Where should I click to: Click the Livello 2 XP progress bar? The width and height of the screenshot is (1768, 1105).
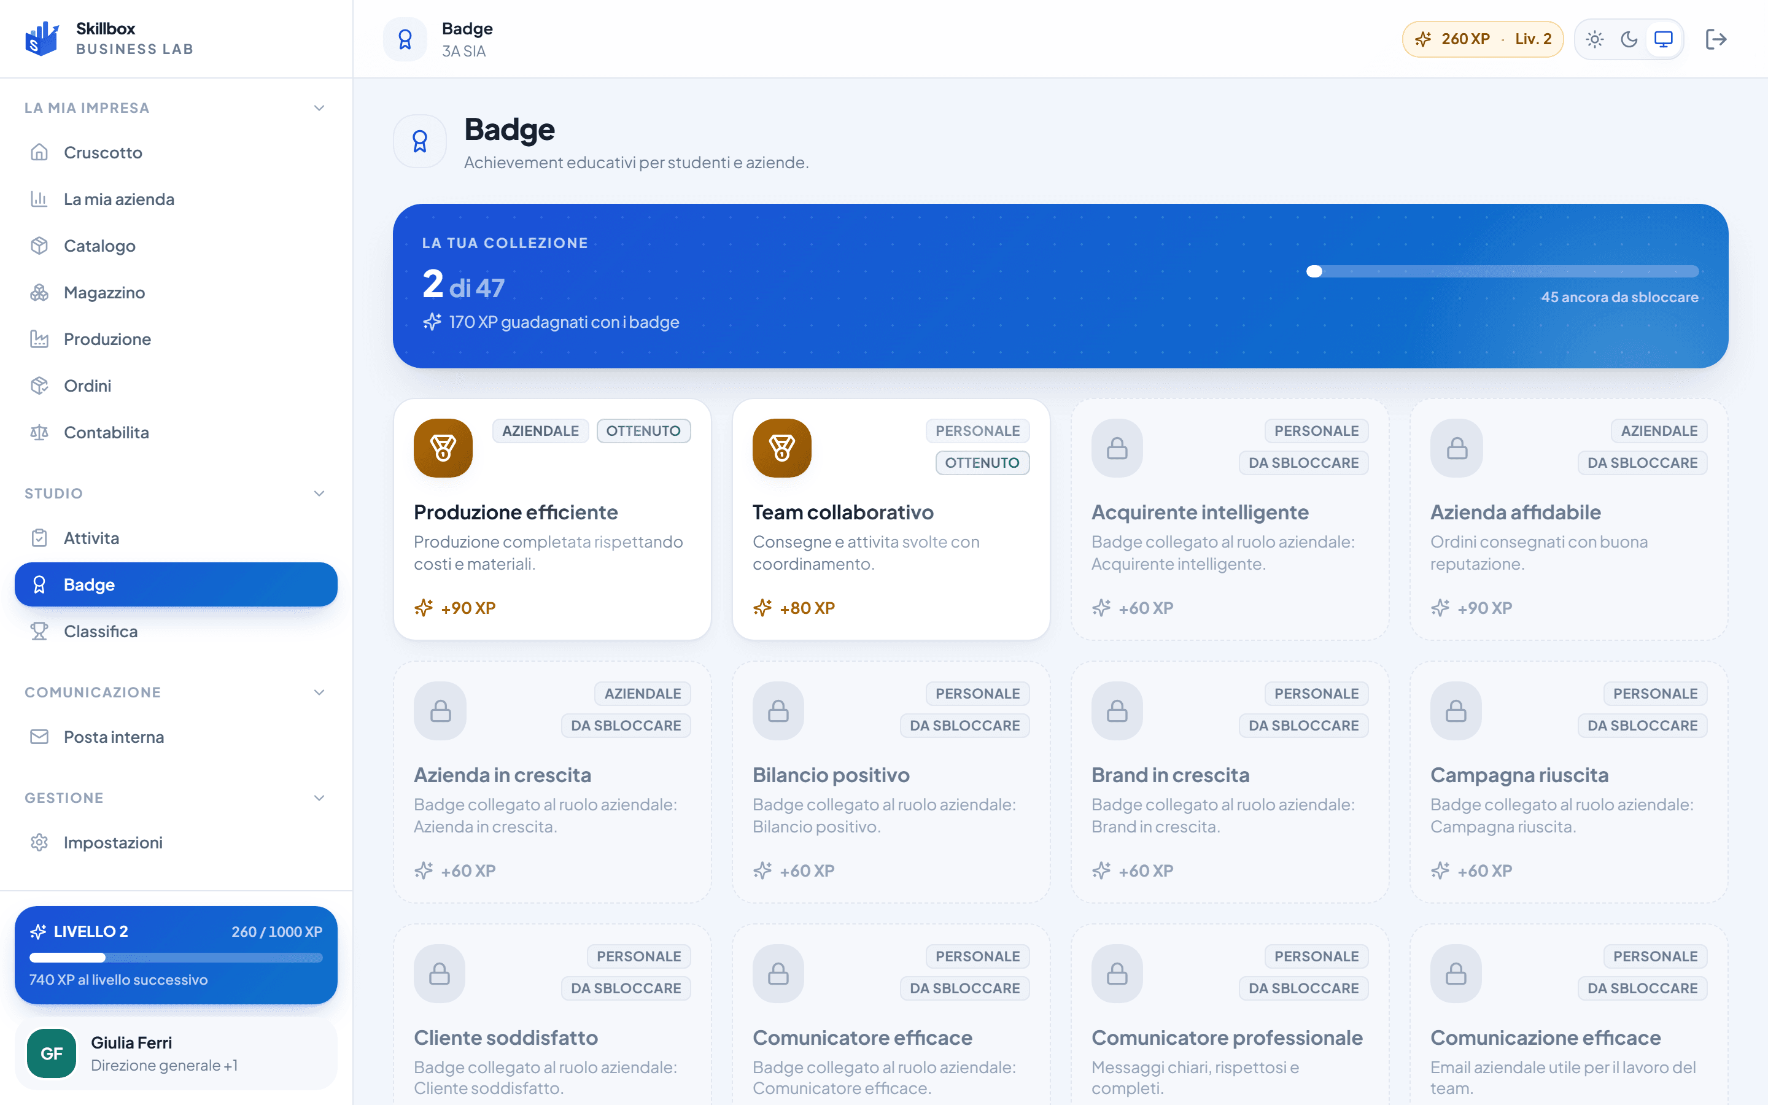coord(176,958)
